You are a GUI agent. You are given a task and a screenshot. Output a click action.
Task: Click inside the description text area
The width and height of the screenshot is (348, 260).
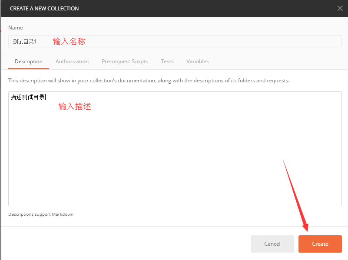pos(175,149)
